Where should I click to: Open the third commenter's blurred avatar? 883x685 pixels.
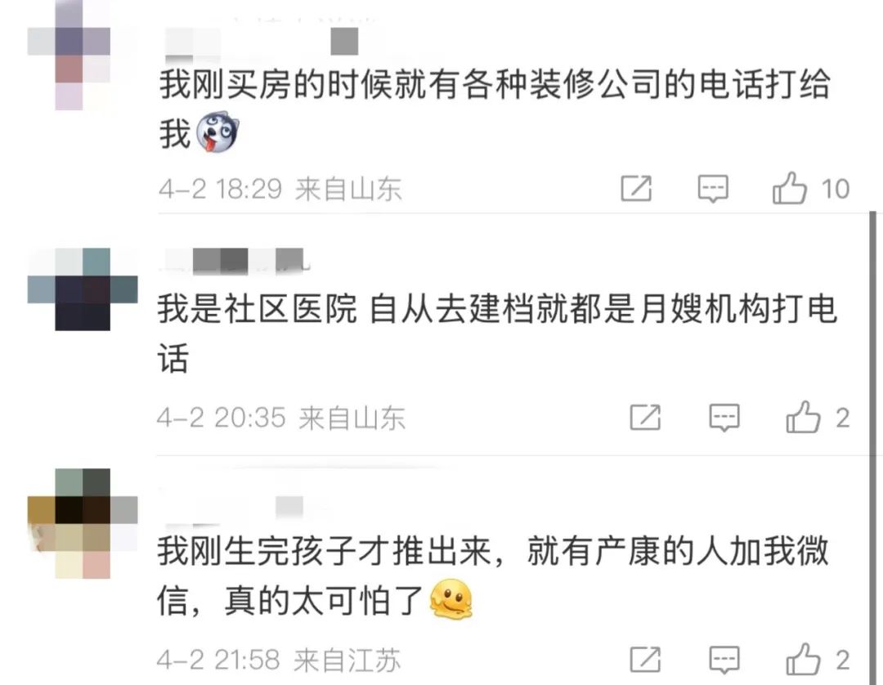pos(83,523)
